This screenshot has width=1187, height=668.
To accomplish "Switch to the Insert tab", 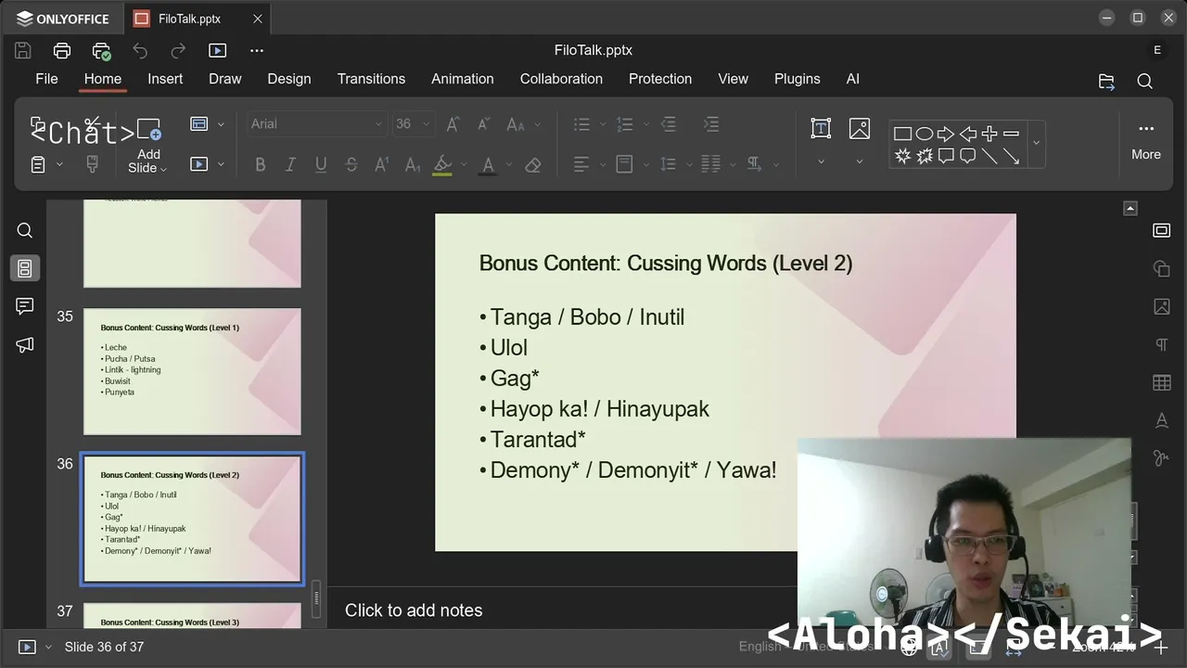I will click(x=165, y=79).
